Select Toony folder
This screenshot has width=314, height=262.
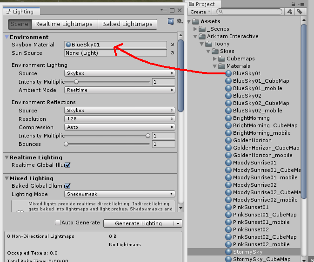[x=217, y=44]
